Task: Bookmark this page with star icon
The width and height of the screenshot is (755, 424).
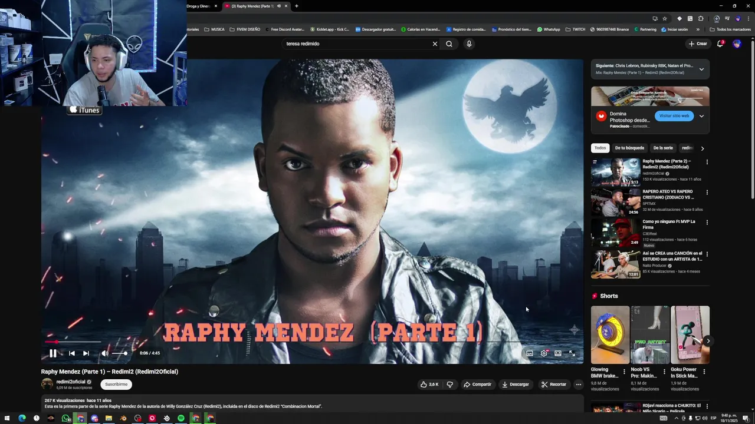Action: [665, 18]
